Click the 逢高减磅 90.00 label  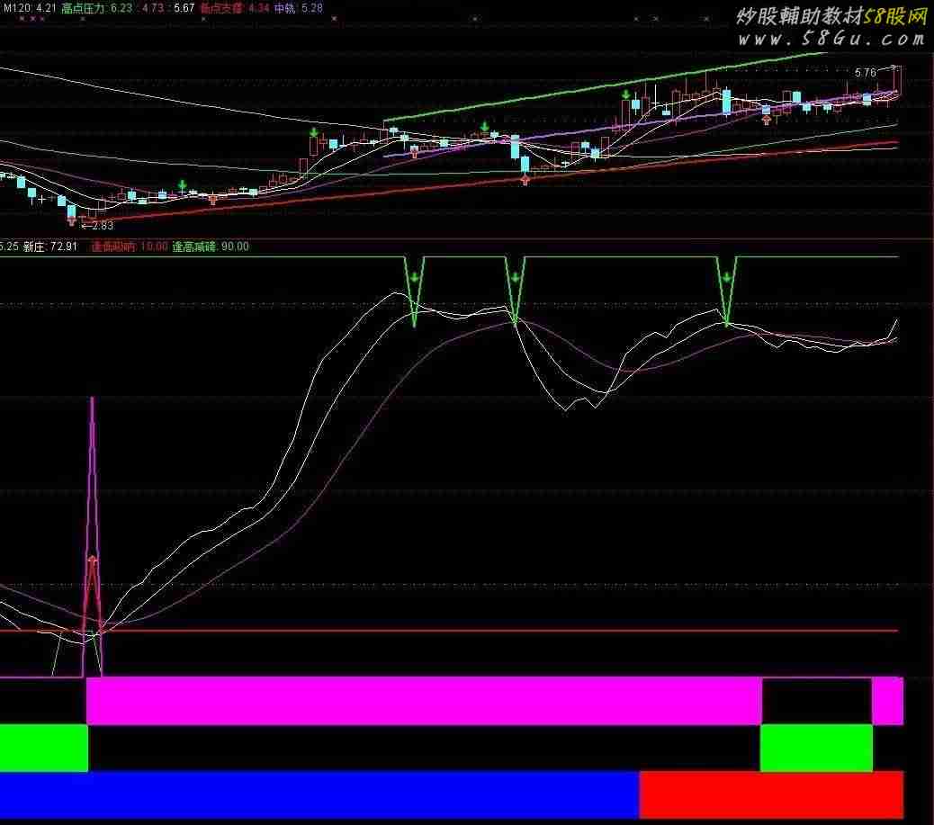tap(211, 247)
